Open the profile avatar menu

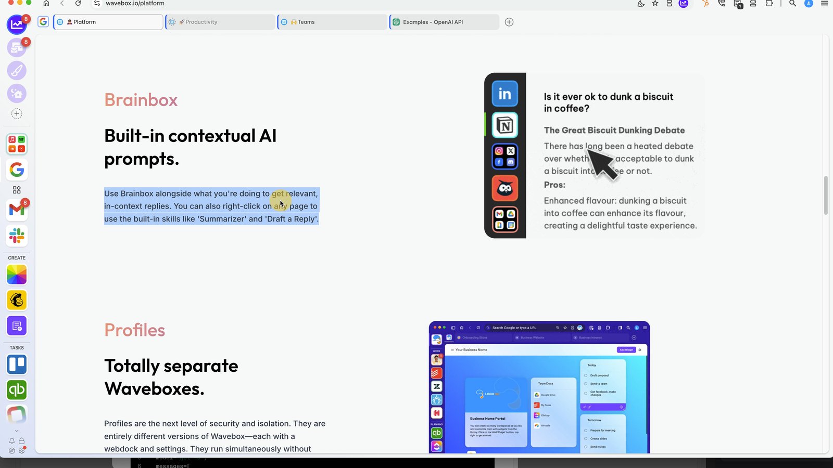[x=809, y=3]
